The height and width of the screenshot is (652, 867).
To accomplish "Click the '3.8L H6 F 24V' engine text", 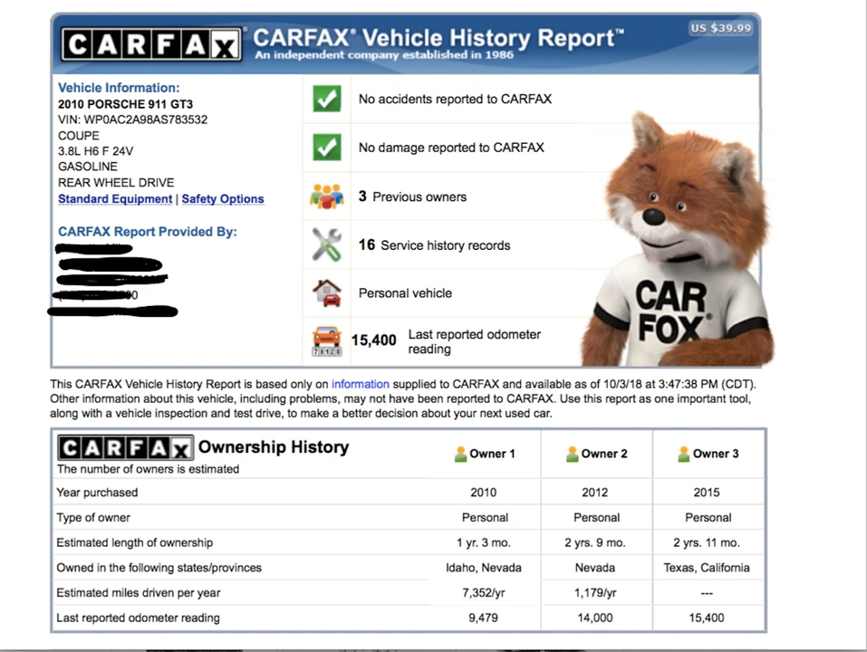I will (x=96, y=151).
